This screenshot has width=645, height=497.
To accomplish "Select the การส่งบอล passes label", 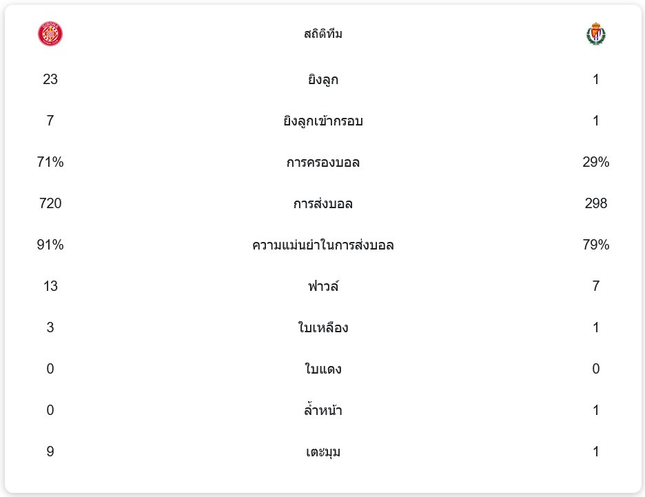I will click(x=322, y=204).
